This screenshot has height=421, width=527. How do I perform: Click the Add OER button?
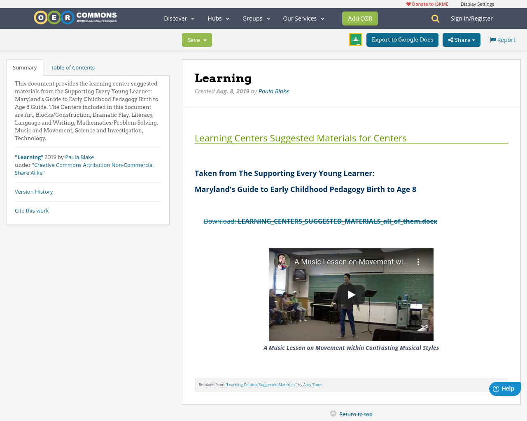click(x=360, y=18)
